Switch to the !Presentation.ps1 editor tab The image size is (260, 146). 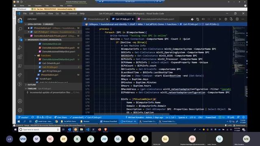[x=96, y=19]
